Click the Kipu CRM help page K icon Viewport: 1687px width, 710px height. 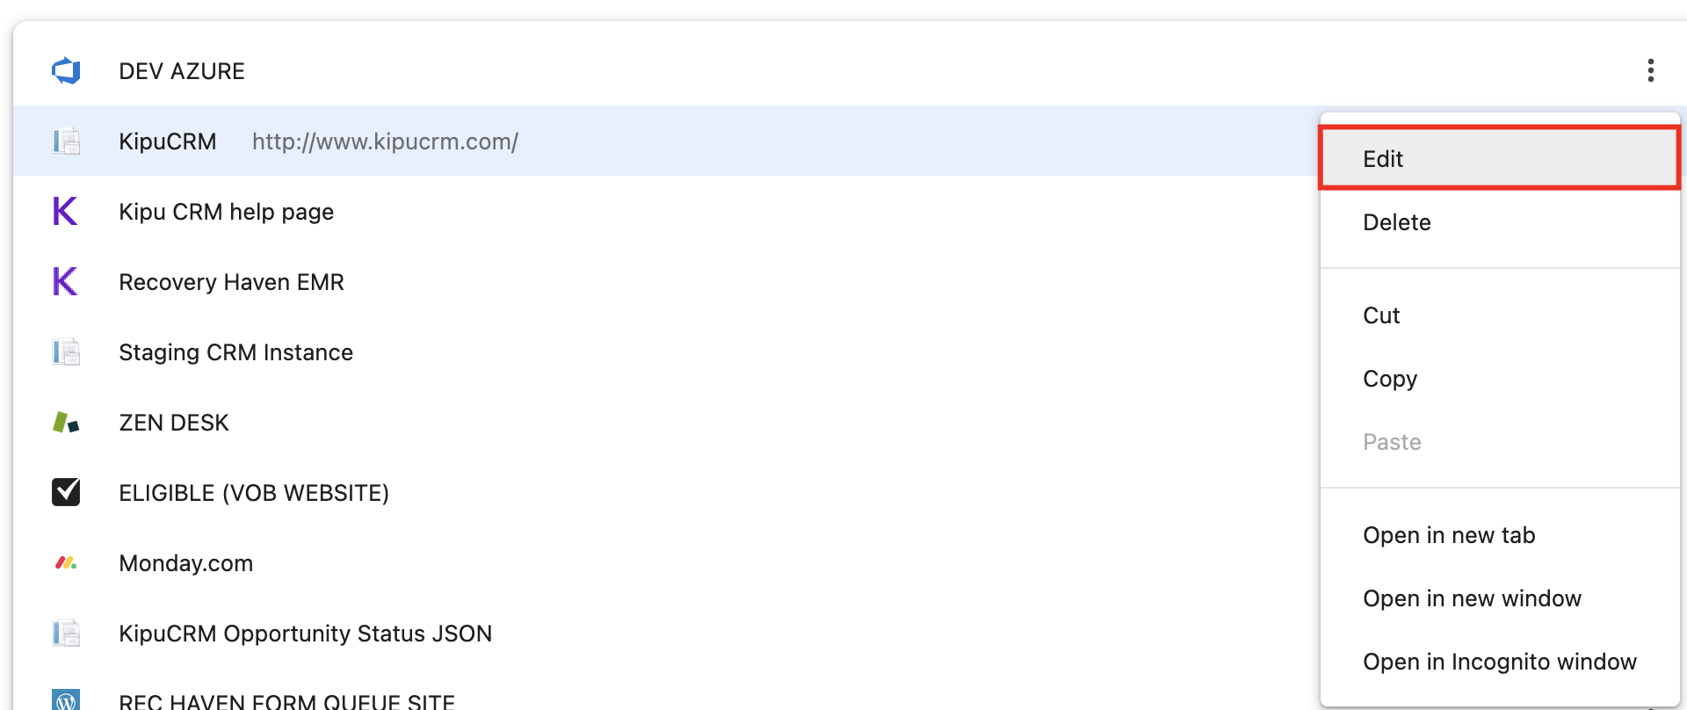click(66, 212)
